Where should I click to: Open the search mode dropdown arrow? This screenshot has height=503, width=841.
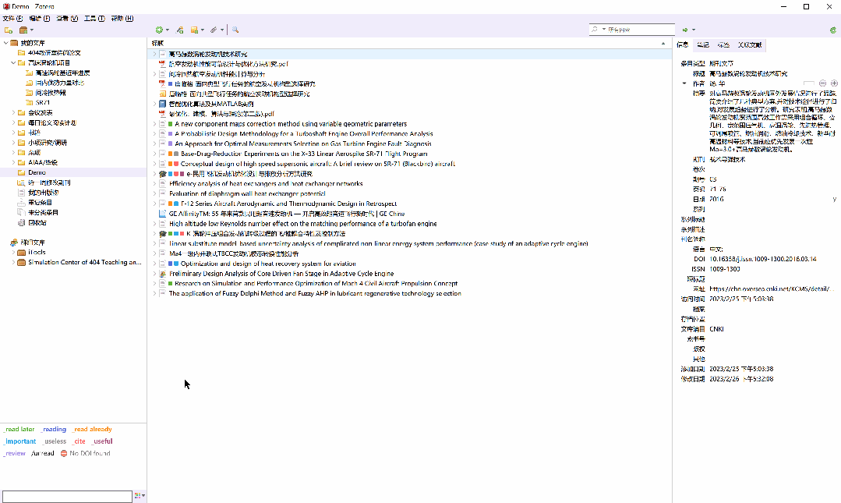point(604,30)
